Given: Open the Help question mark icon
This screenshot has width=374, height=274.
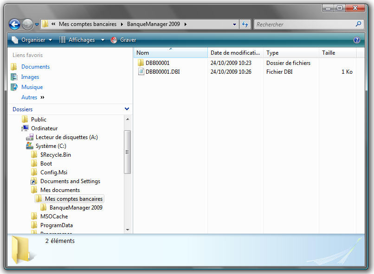Looking at the screenshot, I should pyautogui.click(x=357, y=40).
